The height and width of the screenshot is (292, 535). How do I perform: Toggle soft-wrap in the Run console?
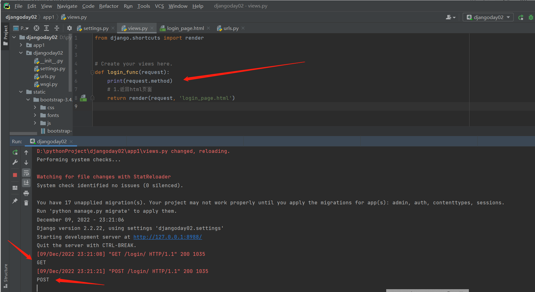[26, 173]
